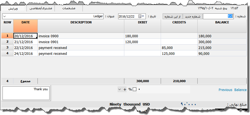Select the invoice 0901 description cell
The width and height of the screenshot is (250, 115).
click(x=81, y=42)
